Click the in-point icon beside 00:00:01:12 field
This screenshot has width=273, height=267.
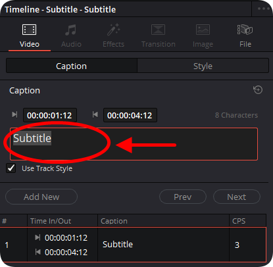14,114
